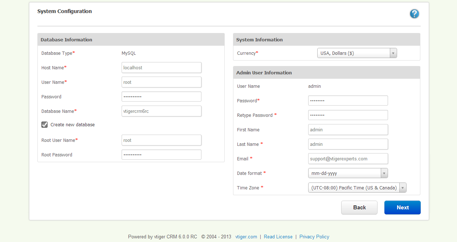Focus the database Password field
457x242 pixels.
pyautogui.click(x=162, y=97)
